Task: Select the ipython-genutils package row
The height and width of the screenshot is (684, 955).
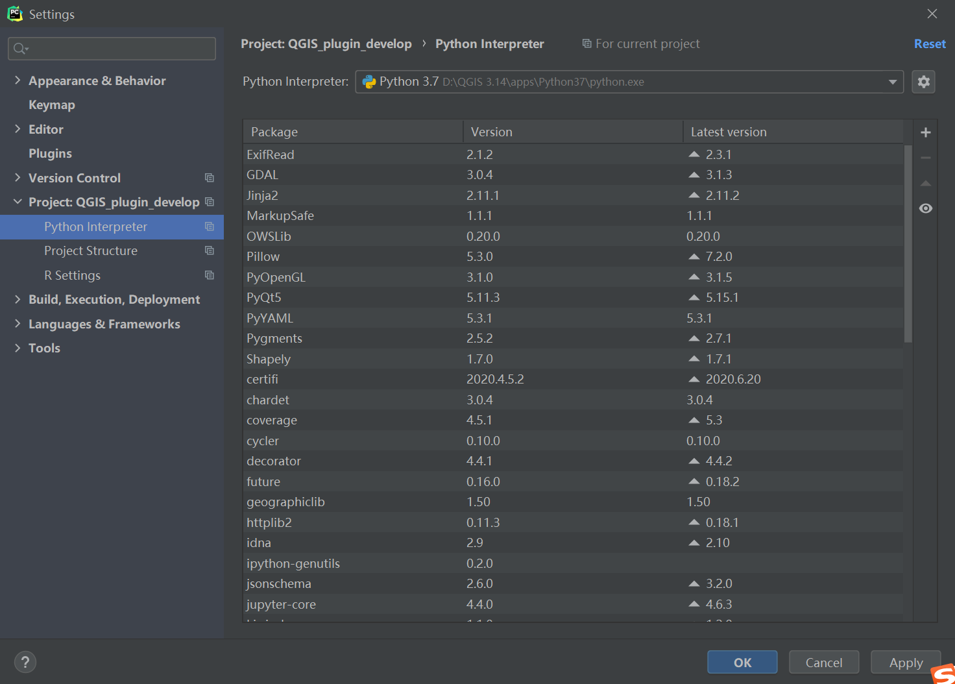Action: [573, 563]
